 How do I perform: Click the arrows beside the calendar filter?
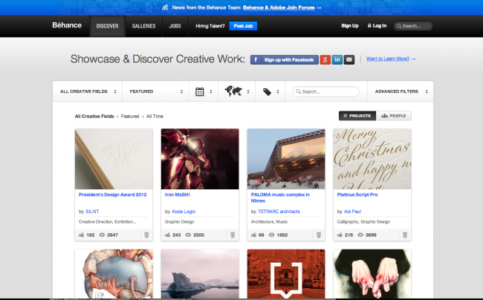[211, 91]
